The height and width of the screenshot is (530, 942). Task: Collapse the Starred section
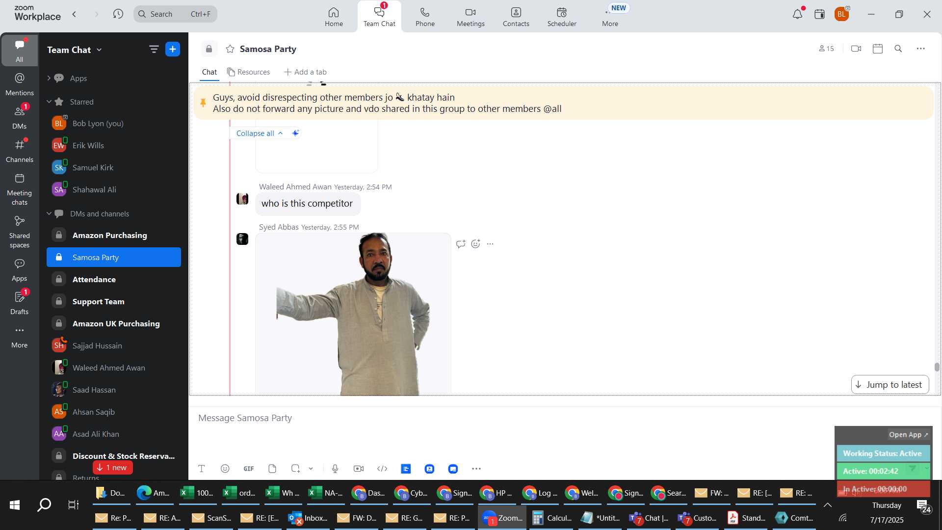49,102
